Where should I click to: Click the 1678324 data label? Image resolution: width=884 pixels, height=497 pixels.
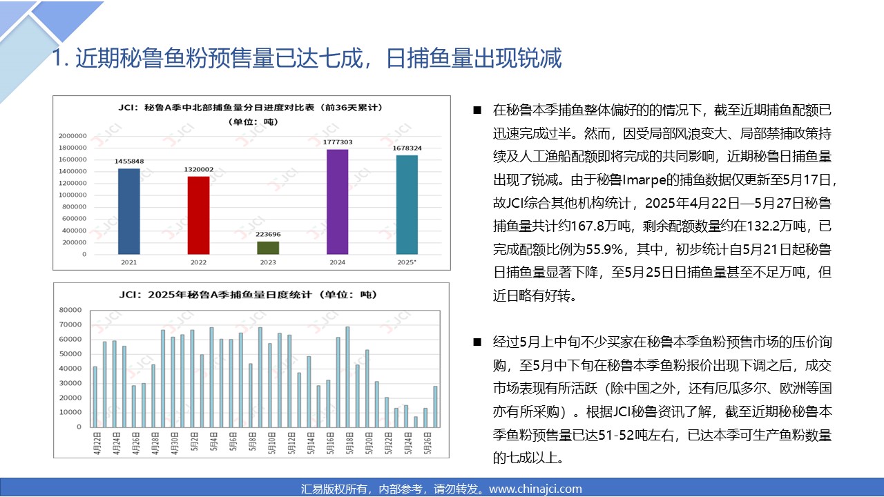(407, 148)
